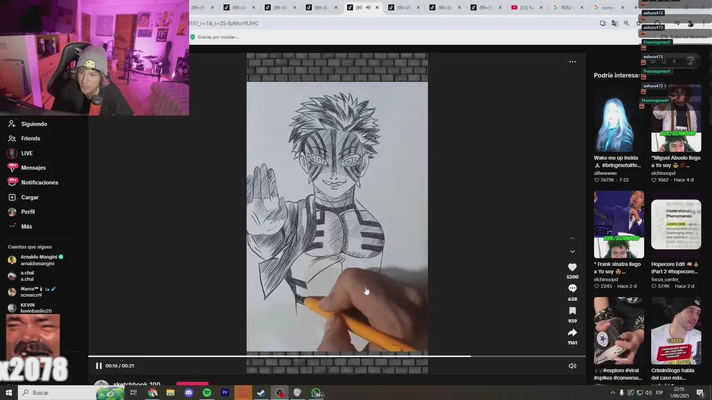This screenshot has width=712, height=400.
Task: Open Discord from taskbar
Action: coord(189,393)
